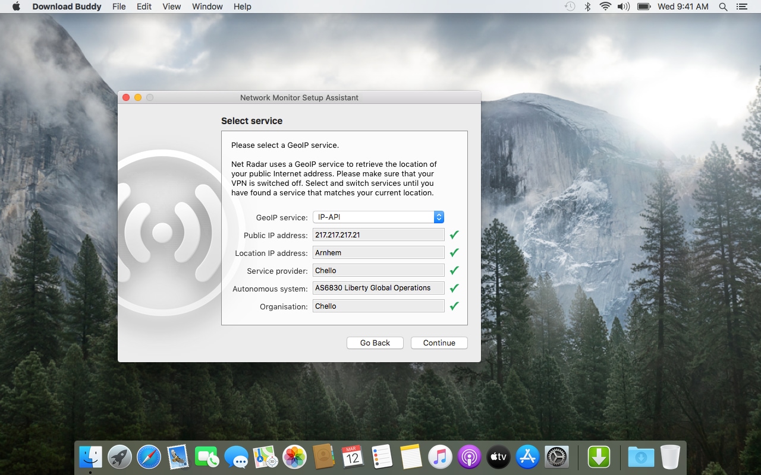Open App Store from the Dock
This screenshot has width=761, height=475.
point(527,457)
